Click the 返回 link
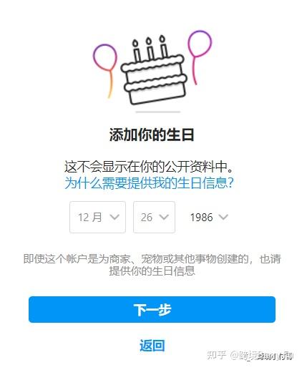This screenshot has height=370, width=302. (x=152, y=346)
